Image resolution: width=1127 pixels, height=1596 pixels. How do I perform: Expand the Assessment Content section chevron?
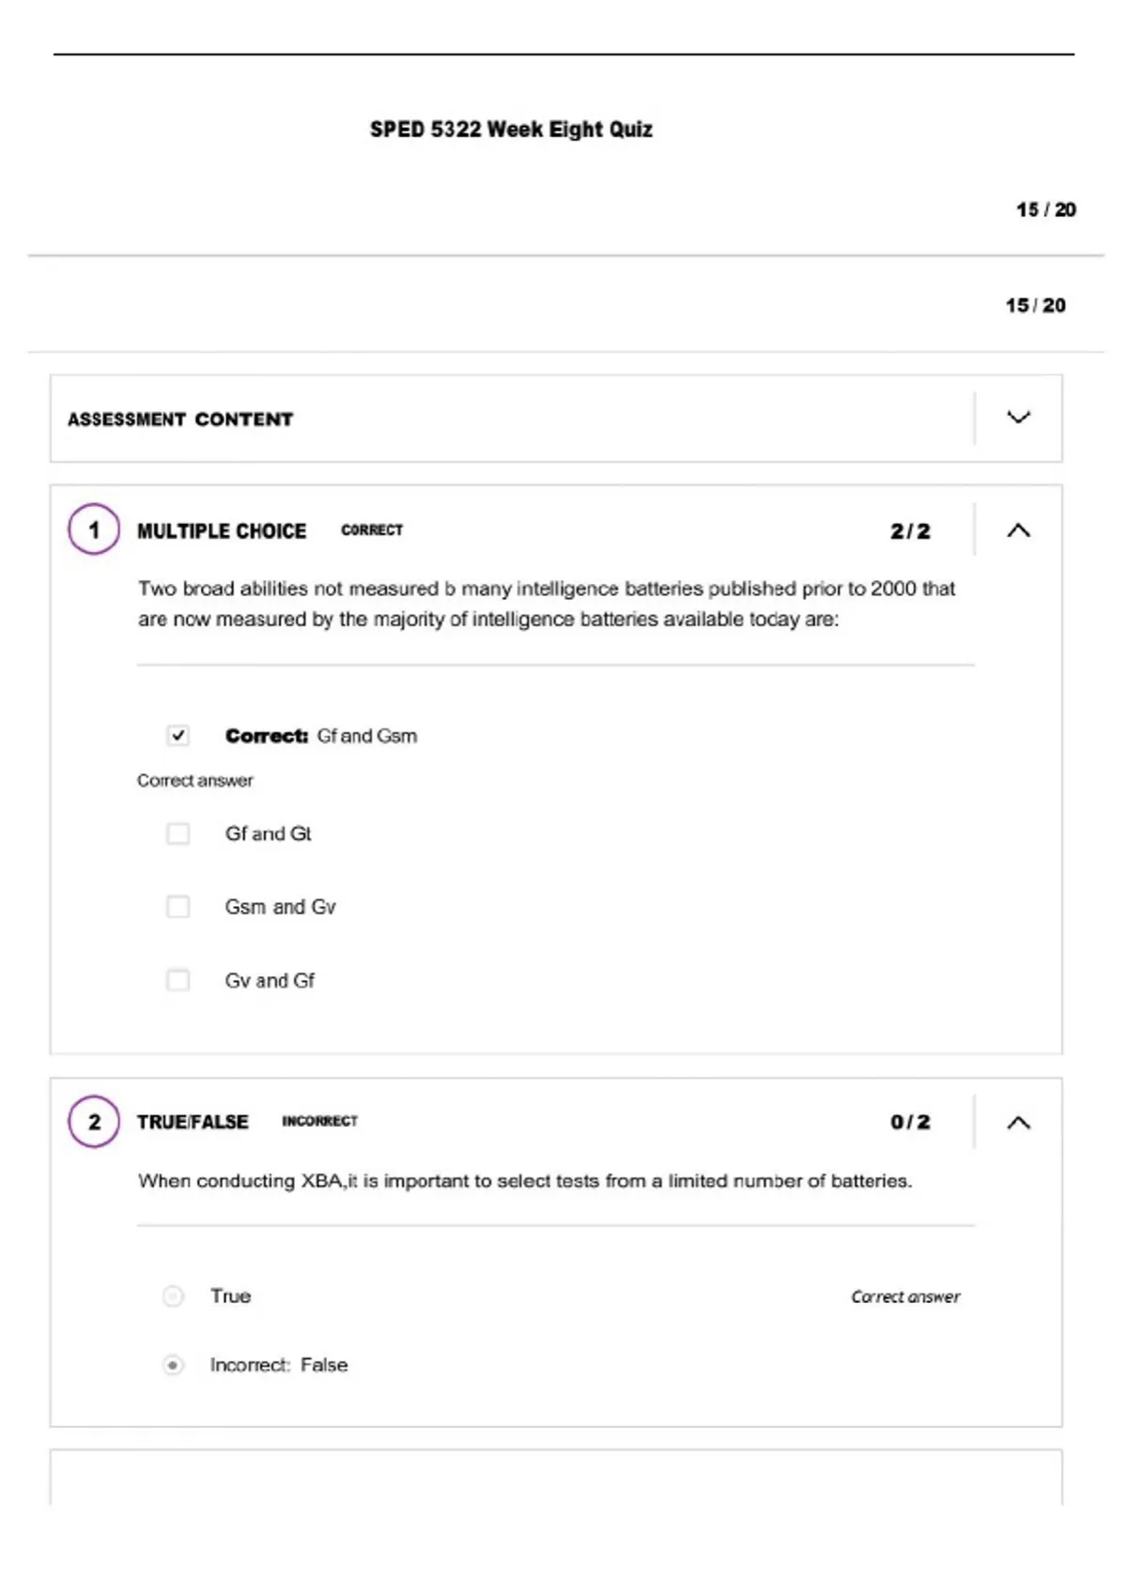[x=1019, y=417]
